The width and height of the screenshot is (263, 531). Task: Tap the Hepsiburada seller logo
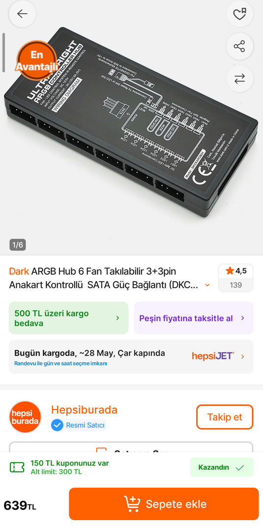(x=25, y=417)
